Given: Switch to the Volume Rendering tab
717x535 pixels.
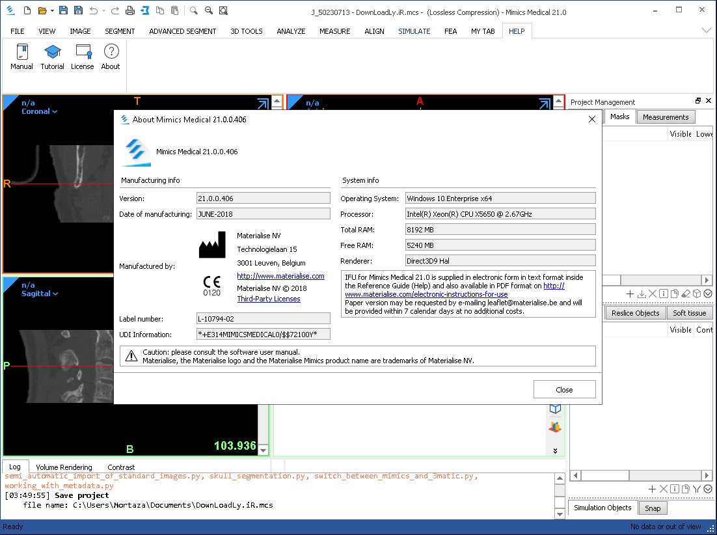Looking at the screenshot, I should point(64,467).
